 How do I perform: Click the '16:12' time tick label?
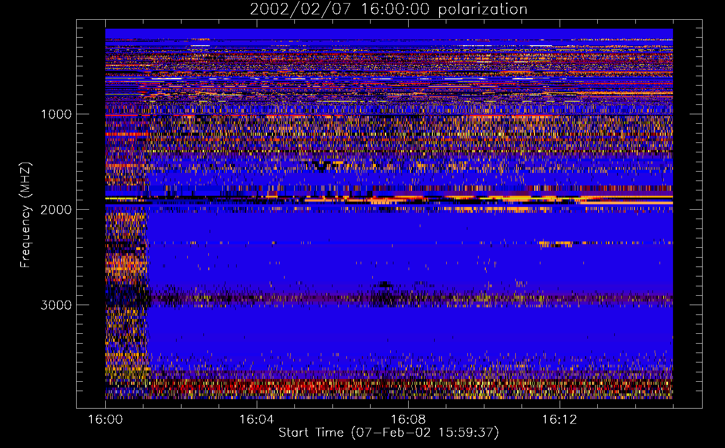pos(559,420)
